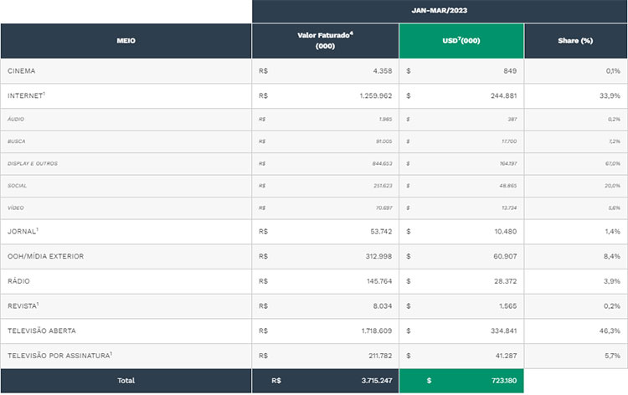Screen dimensions: 628x395
Task: Select the MEIO column header
Action: tap(126, 41)
